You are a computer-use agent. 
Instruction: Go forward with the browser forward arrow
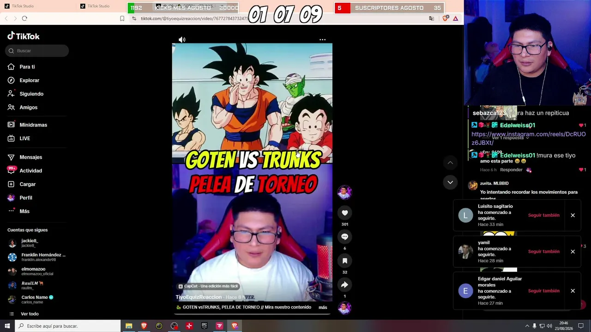point(15,18)
